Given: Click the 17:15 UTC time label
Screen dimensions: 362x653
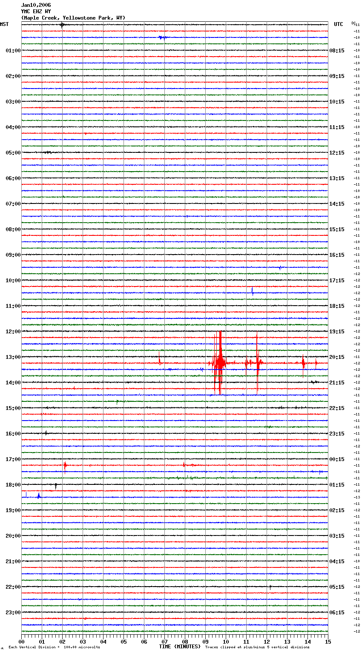Looking at the screenshot, I should click(x=337, y=281).
